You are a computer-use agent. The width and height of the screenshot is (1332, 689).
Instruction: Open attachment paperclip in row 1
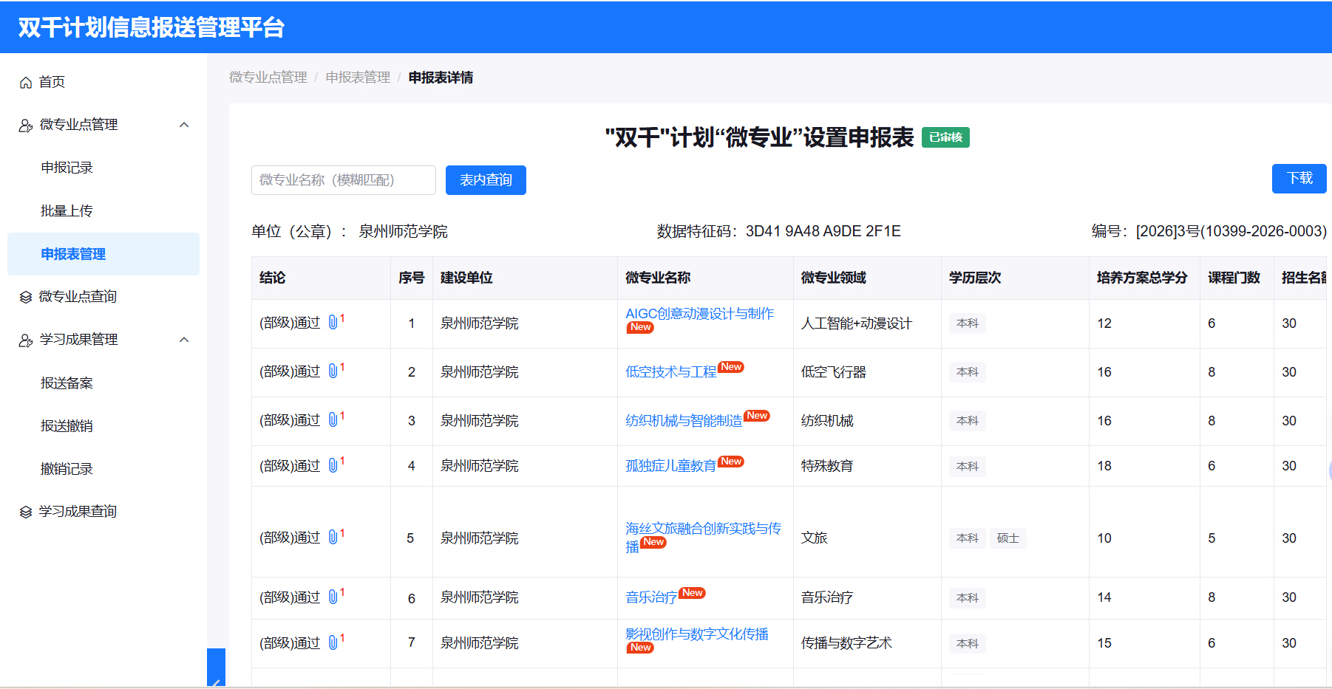333,322
